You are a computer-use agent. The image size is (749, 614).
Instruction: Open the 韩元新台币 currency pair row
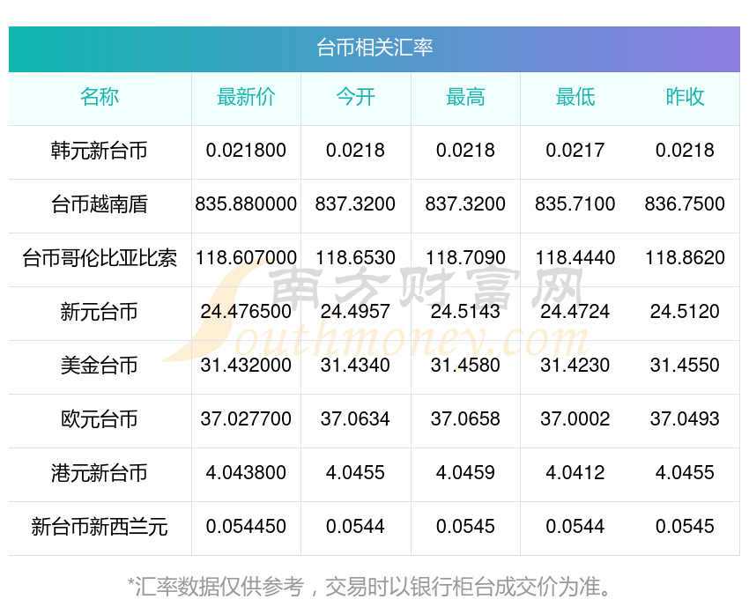(100, 151)
